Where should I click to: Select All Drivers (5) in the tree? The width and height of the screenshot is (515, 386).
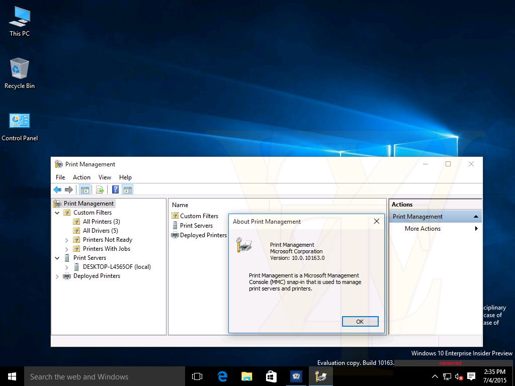coord(101,231)
